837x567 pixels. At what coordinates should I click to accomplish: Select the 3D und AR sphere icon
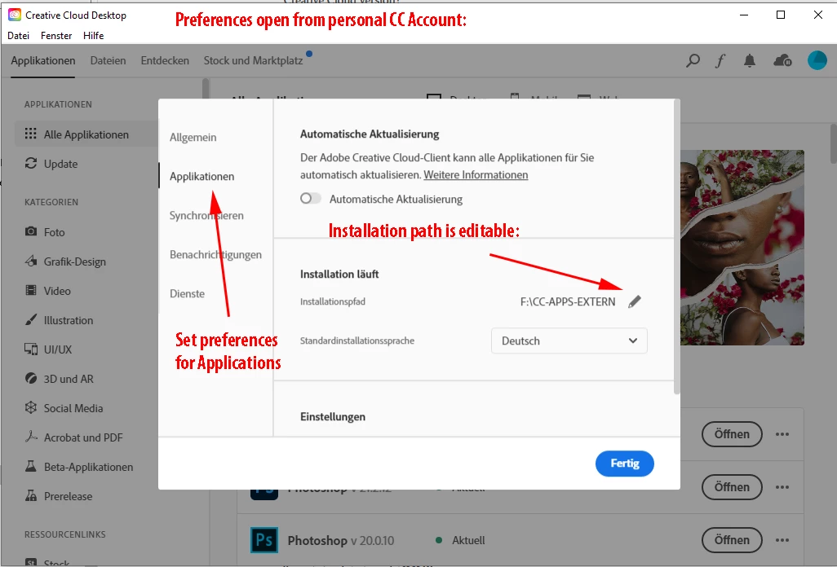coord(31,378)
